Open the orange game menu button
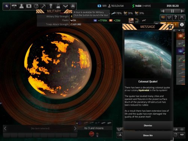 (x=163, y=17)
